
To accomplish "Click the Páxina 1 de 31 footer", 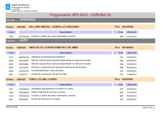I will click(148, 108).
